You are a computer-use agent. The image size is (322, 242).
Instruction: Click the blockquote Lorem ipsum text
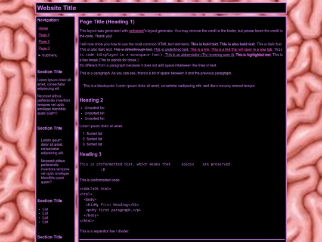[x=169, y=86]
